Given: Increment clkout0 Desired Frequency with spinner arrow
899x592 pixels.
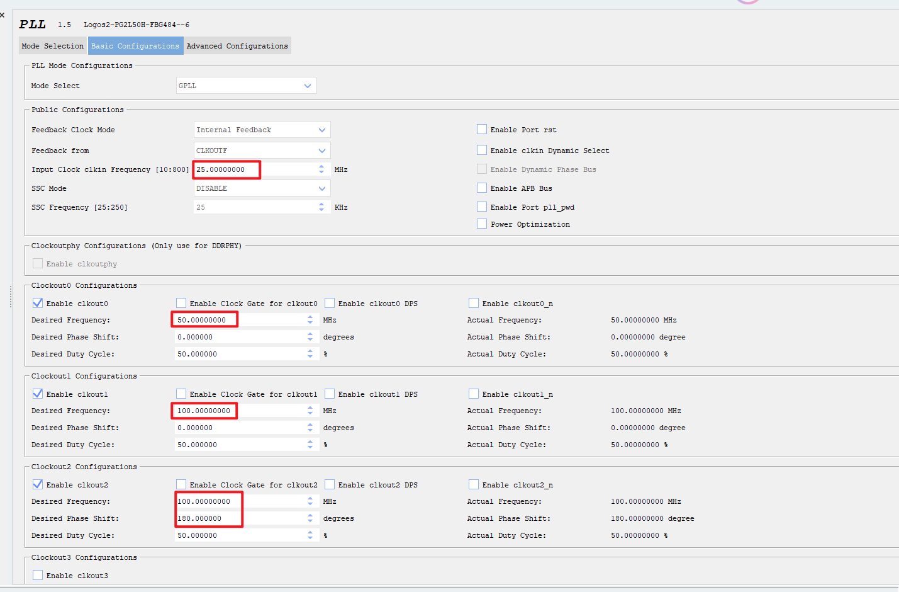Looking at the screenshot, I should tap(310, 317).
